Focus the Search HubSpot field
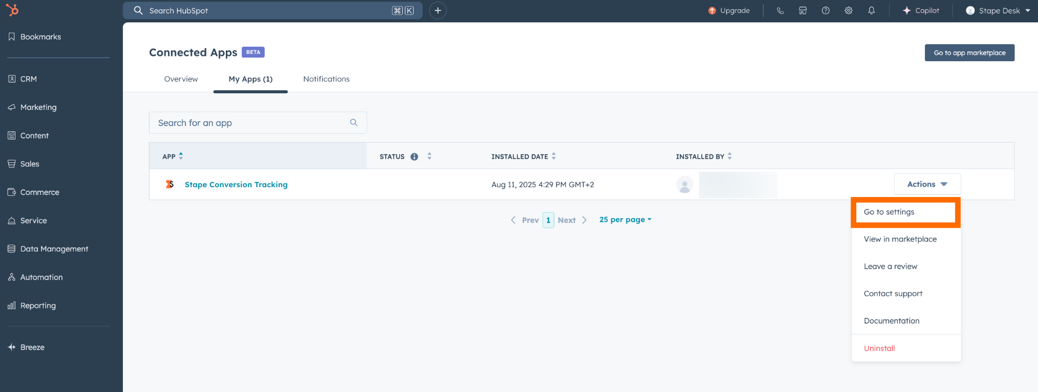 (272, 10)
